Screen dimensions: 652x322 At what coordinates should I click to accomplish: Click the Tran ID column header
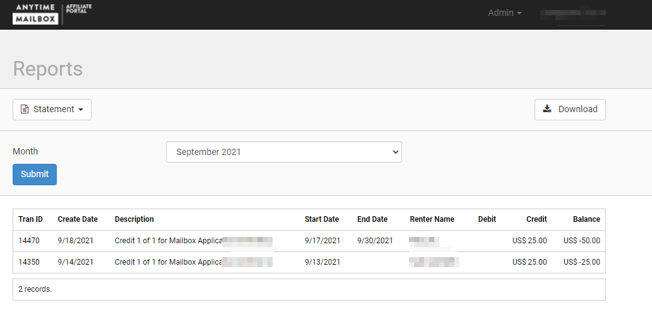(x=30, y=219)
